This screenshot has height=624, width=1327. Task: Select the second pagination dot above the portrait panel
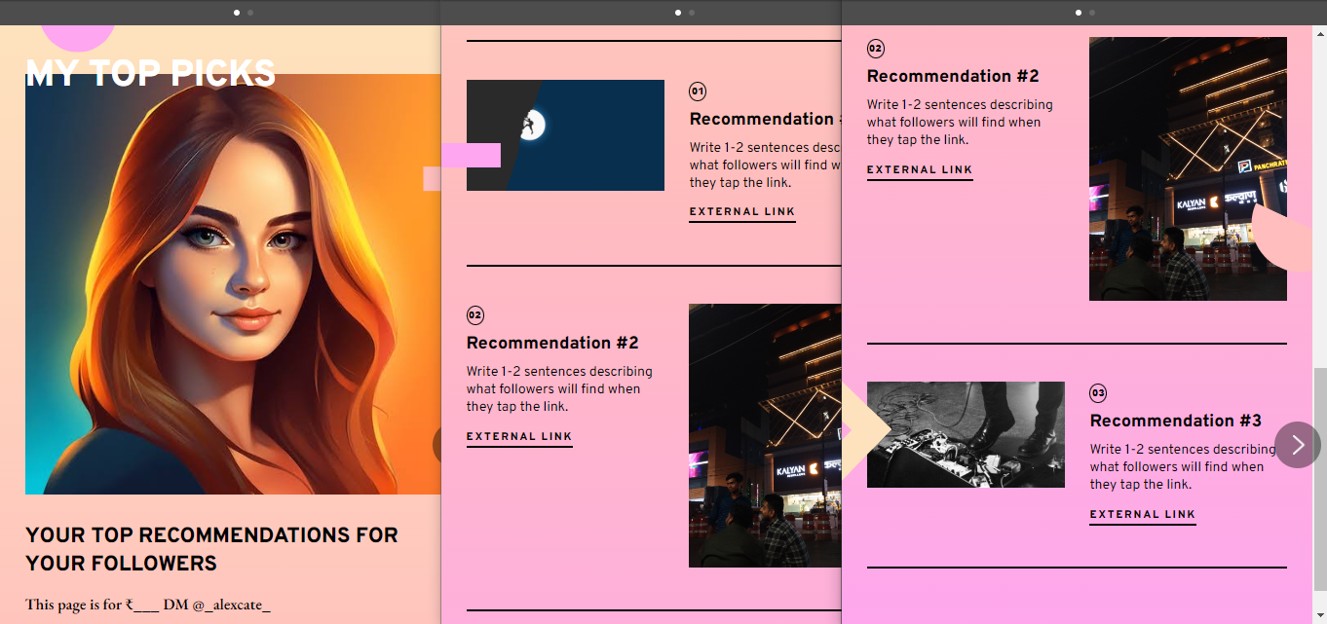click(250, 13)
